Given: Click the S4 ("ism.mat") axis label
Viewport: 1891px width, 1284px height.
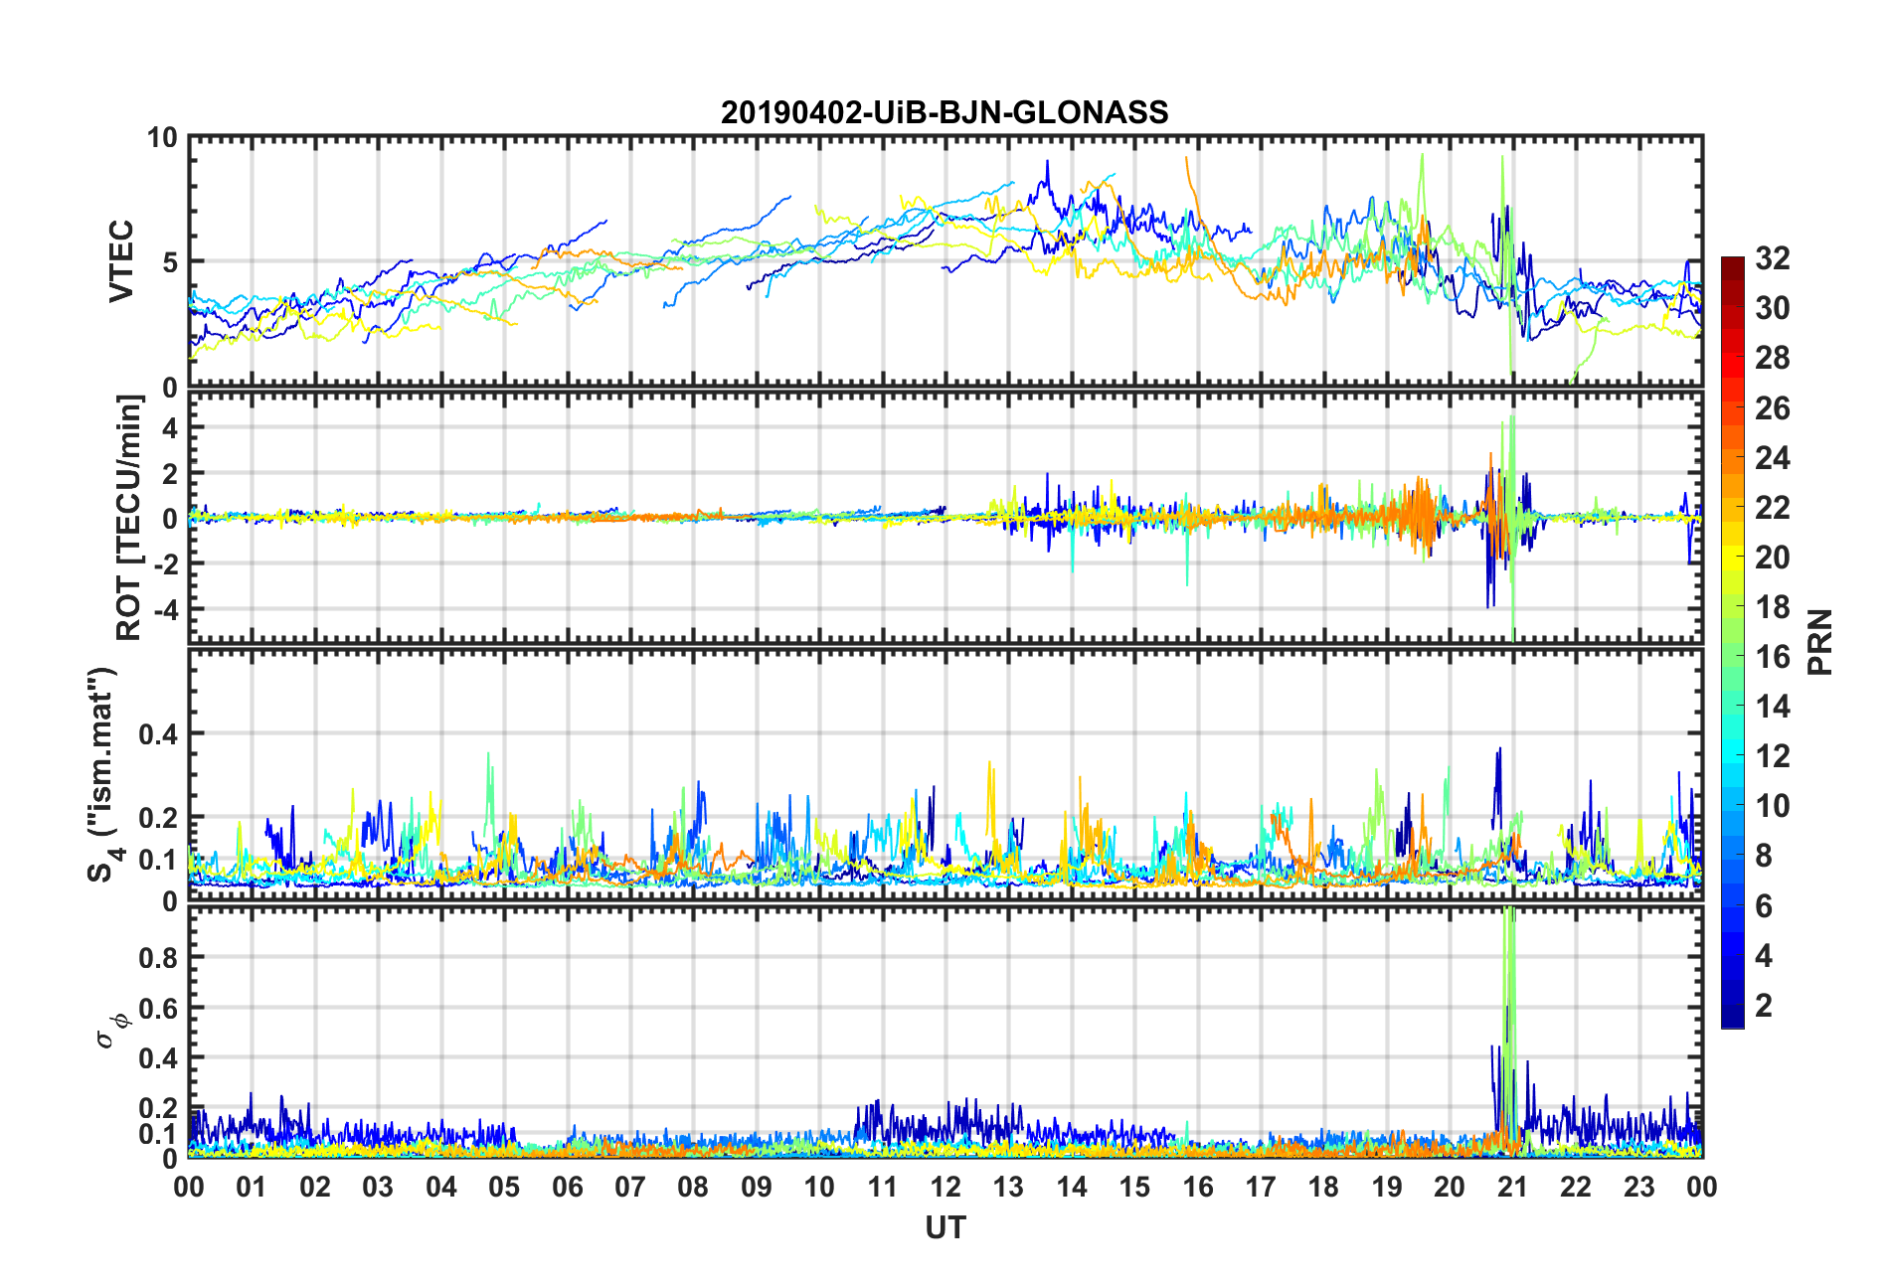Looking at the screenshot, I should 103,774.
